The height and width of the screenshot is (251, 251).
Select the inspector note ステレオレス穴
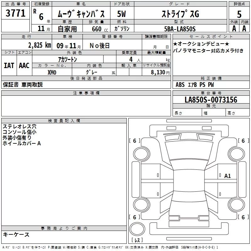click(19, 126)
